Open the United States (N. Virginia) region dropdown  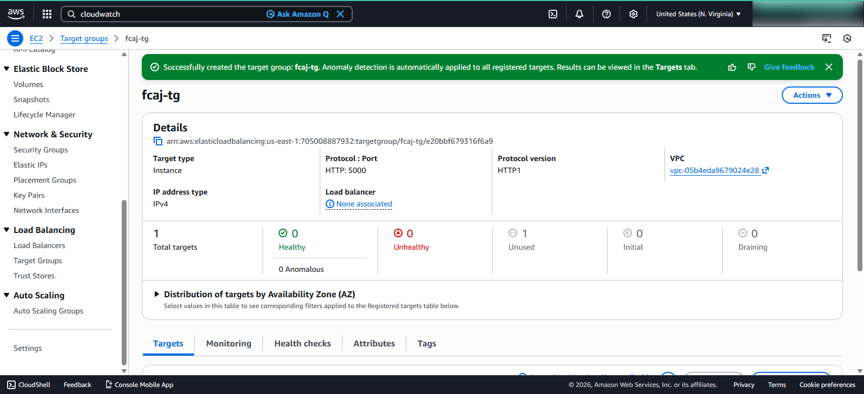698,14
